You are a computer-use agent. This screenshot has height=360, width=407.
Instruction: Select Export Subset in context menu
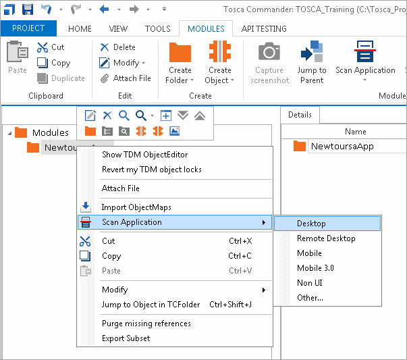pos(175,338)
